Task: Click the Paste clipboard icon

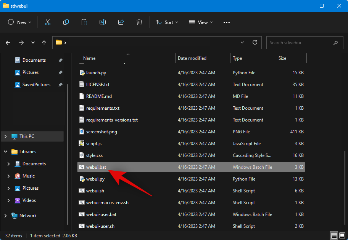Action: point(84,22)
